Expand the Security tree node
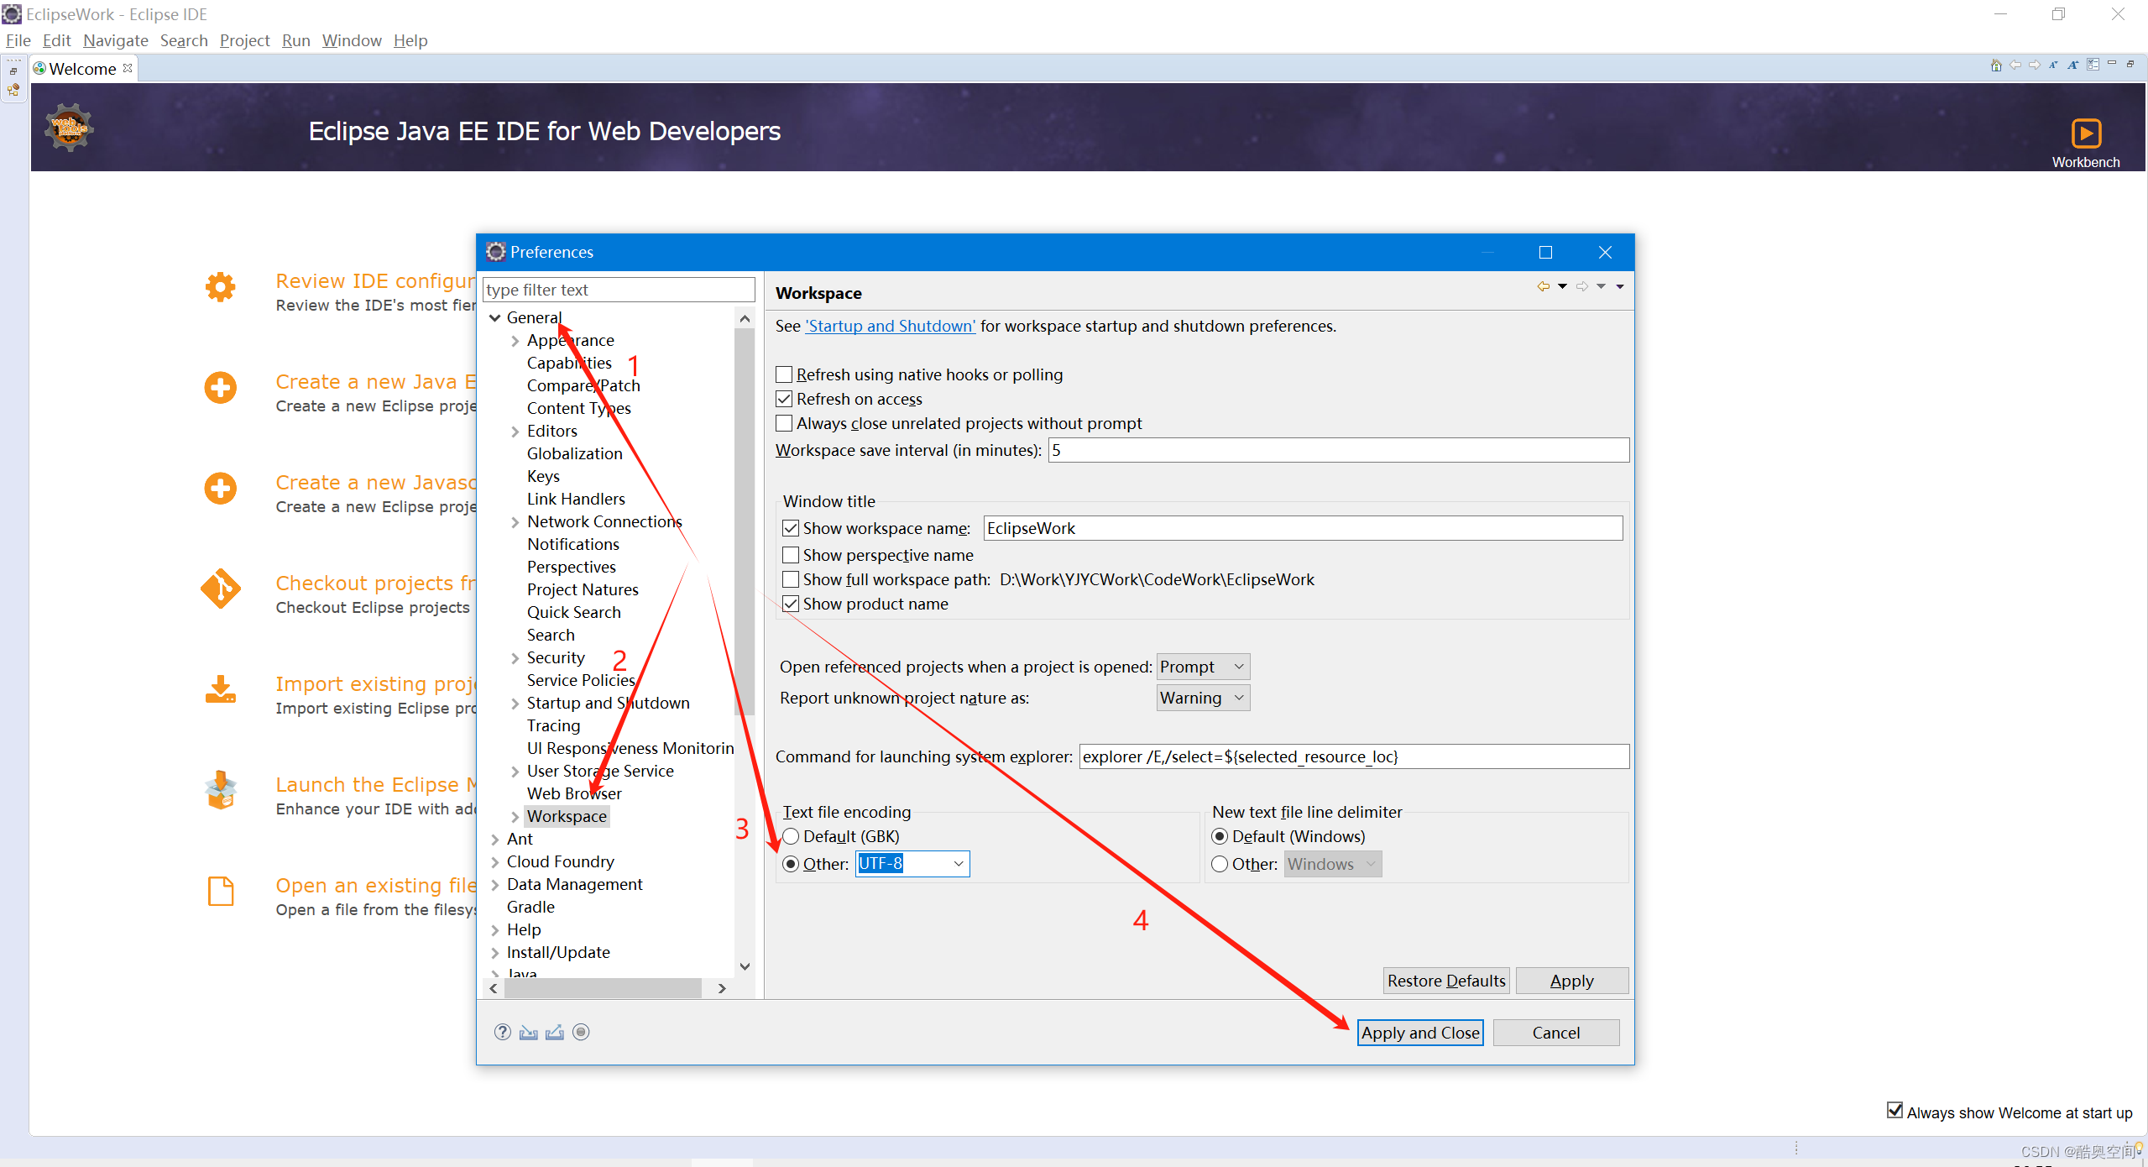Screen dimensions: 2148x1167 (515, 658)
